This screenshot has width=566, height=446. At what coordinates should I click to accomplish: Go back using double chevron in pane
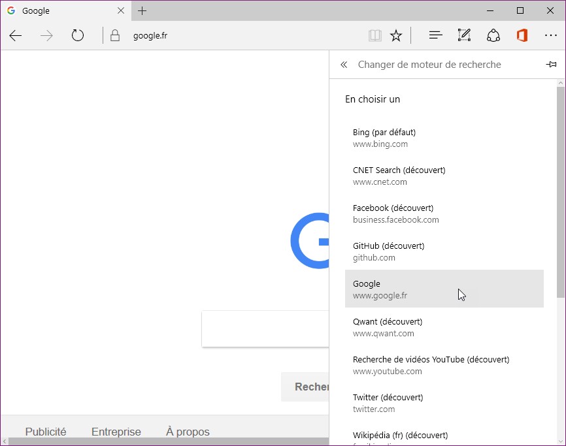coord(344,65)
